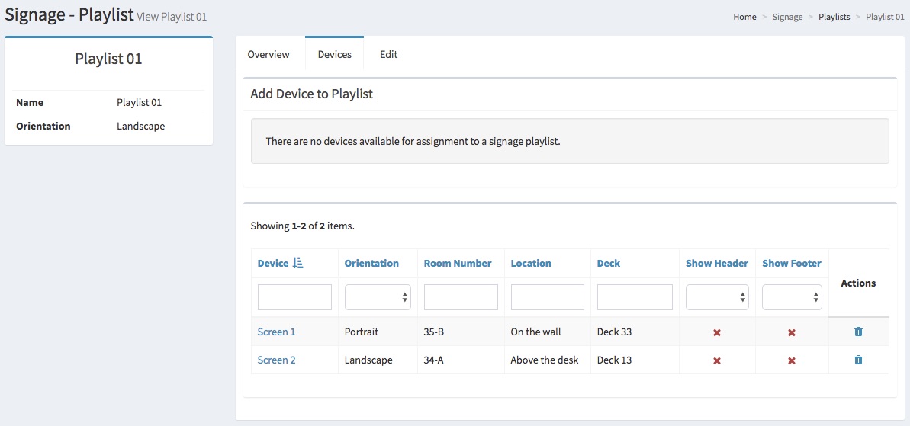This screenshot has height=426, width=910.
Task: Expand the Show Footer filter dropdown
Action: pos(791,297)
